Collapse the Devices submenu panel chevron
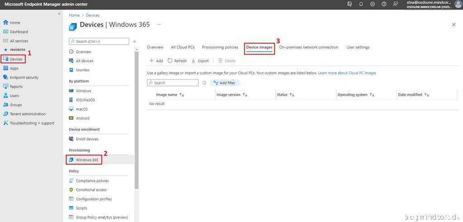The image size is (463, 222). click(134, 42)
